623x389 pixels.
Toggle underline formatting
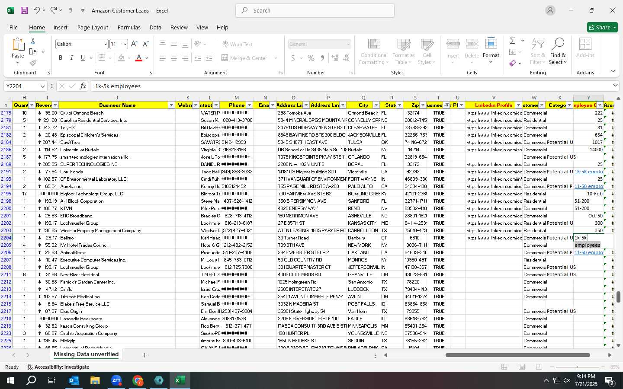pyautogui.click(x=83, y=58)
